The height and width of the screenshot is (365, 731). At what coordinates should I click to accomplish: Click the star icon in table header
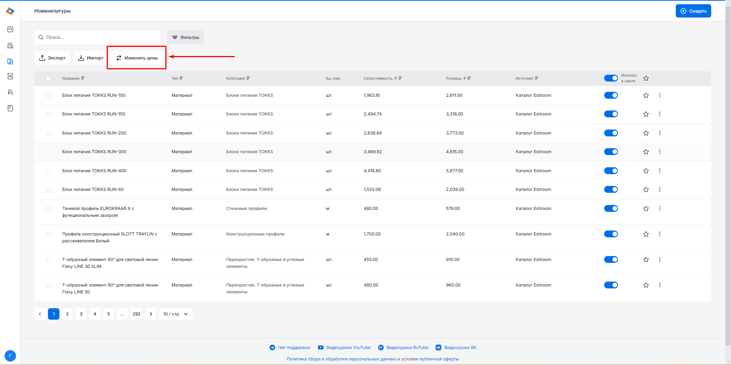click(x=646, y=78)
